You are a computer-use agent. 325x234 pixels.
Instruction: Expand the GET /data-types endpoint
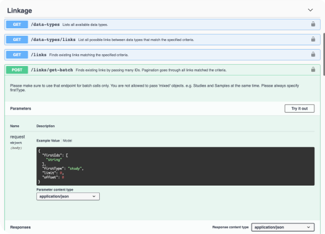tap(162, 25)
